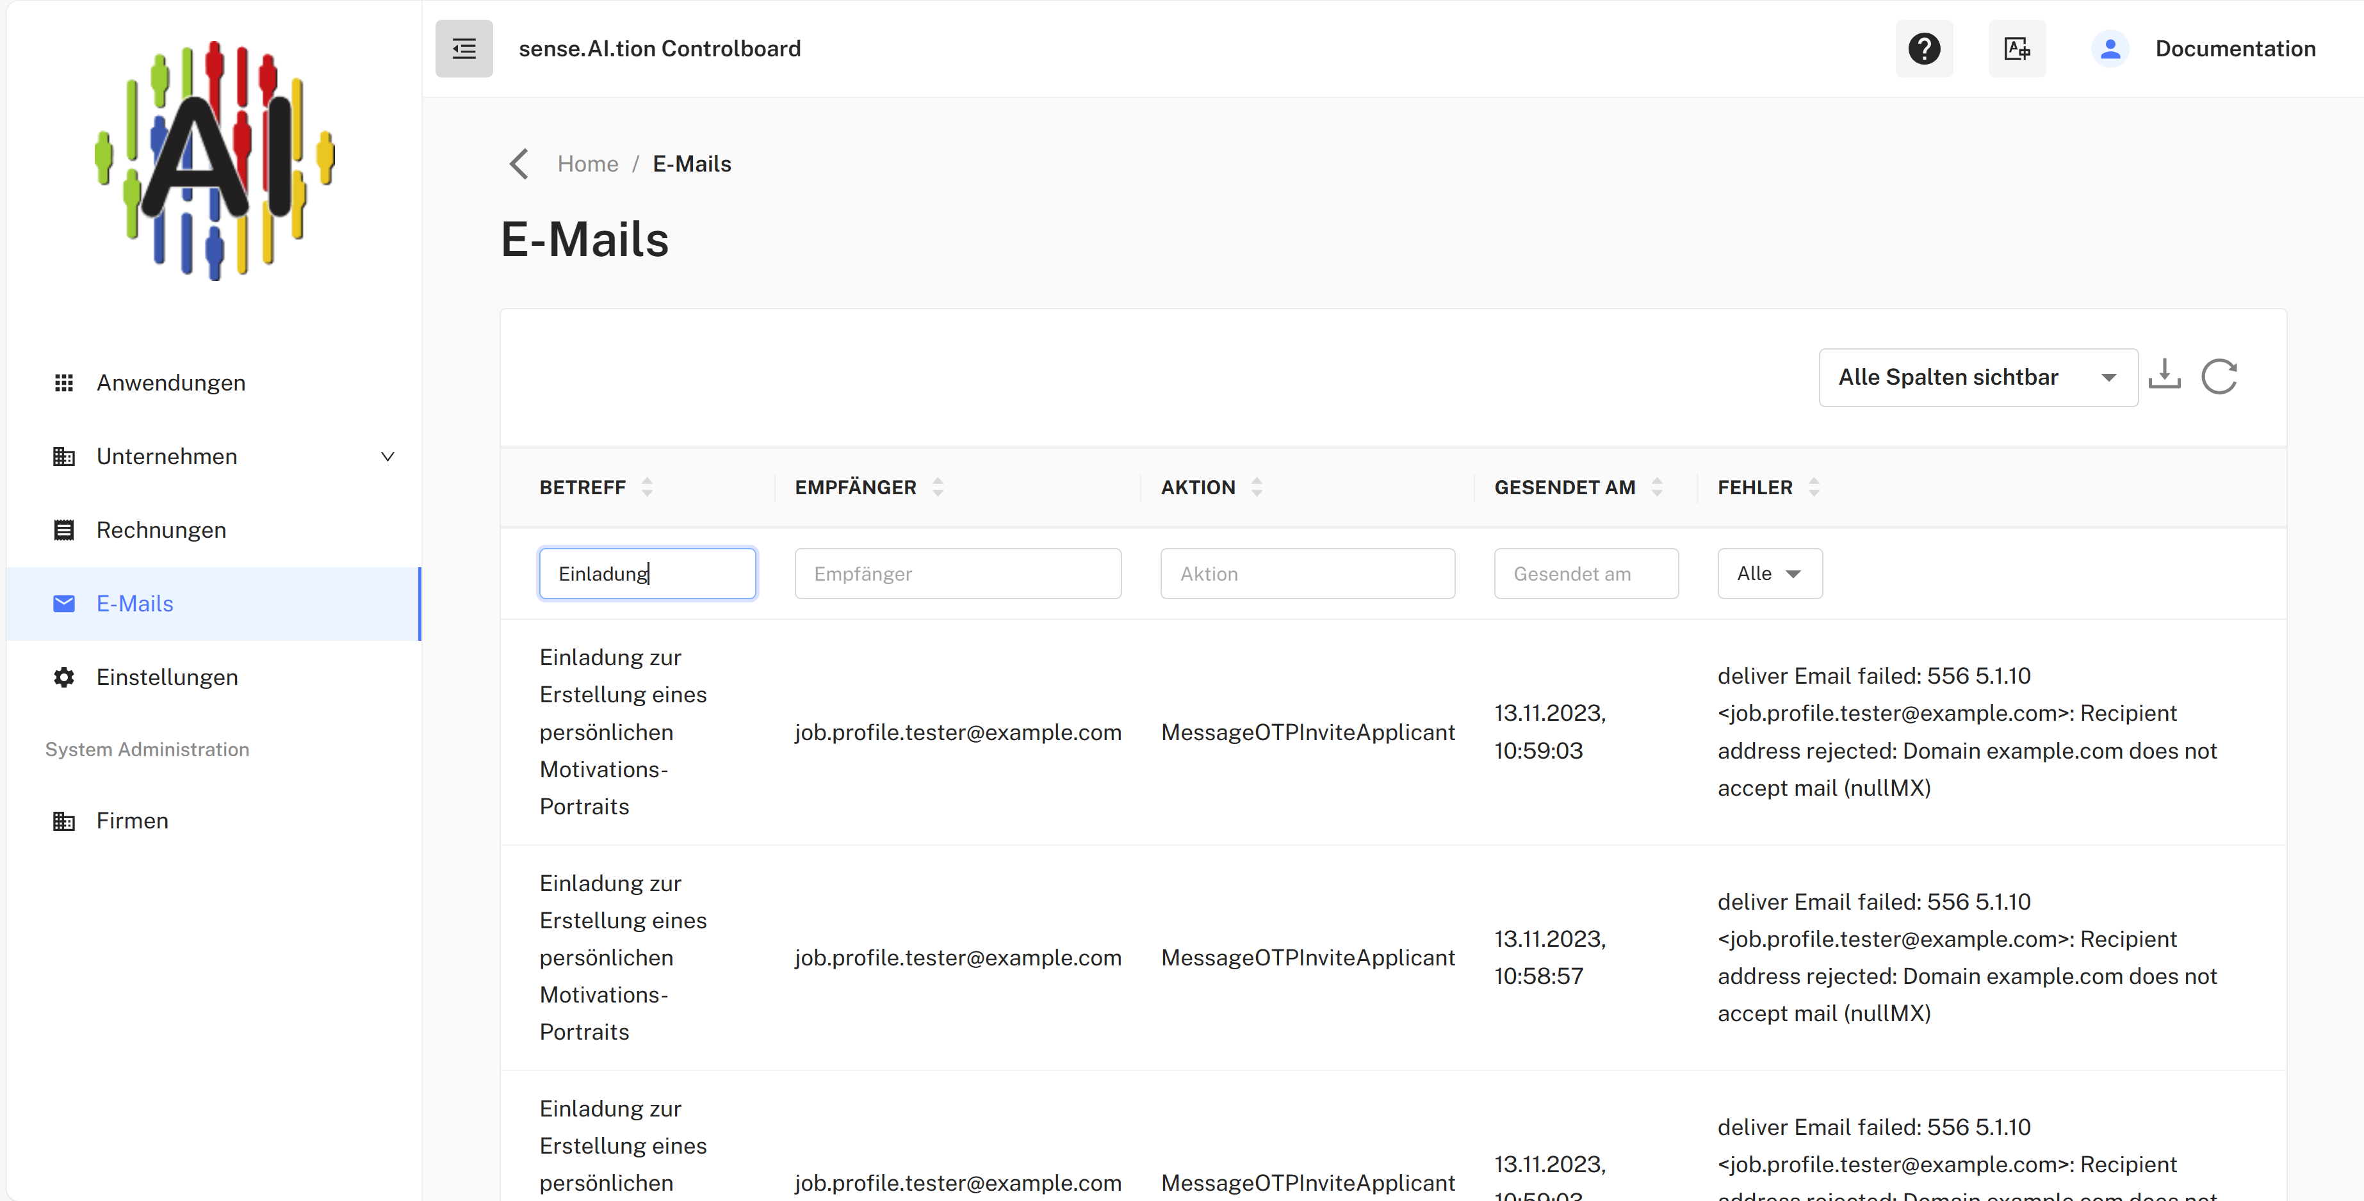The width and height of the screenshot is (2364, 1201).
Task: Click the E-Mails envelope icon in sidebar
Action: point(63,604)
